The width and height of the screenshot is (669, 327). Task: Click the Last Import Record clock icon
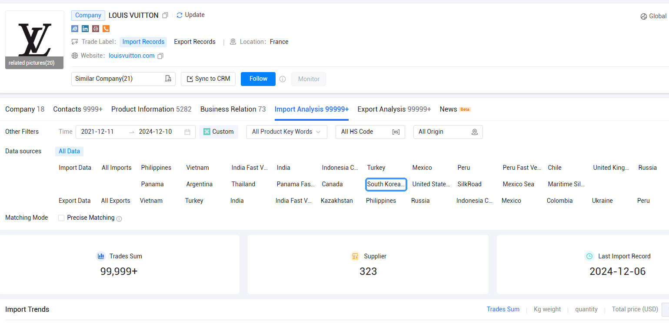[x=589, y=256]
